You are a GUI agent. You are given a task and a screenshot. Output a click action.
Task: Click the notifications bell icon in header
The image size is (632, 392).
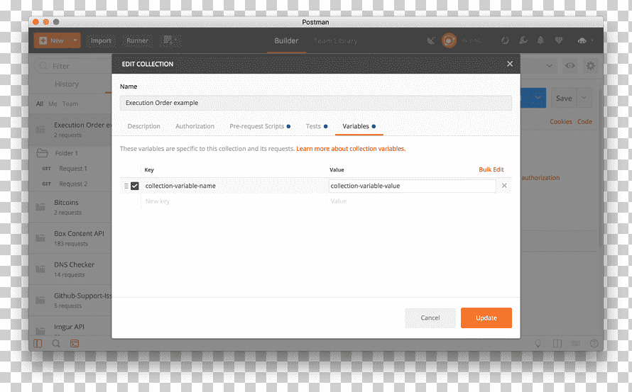coord(540,40)
